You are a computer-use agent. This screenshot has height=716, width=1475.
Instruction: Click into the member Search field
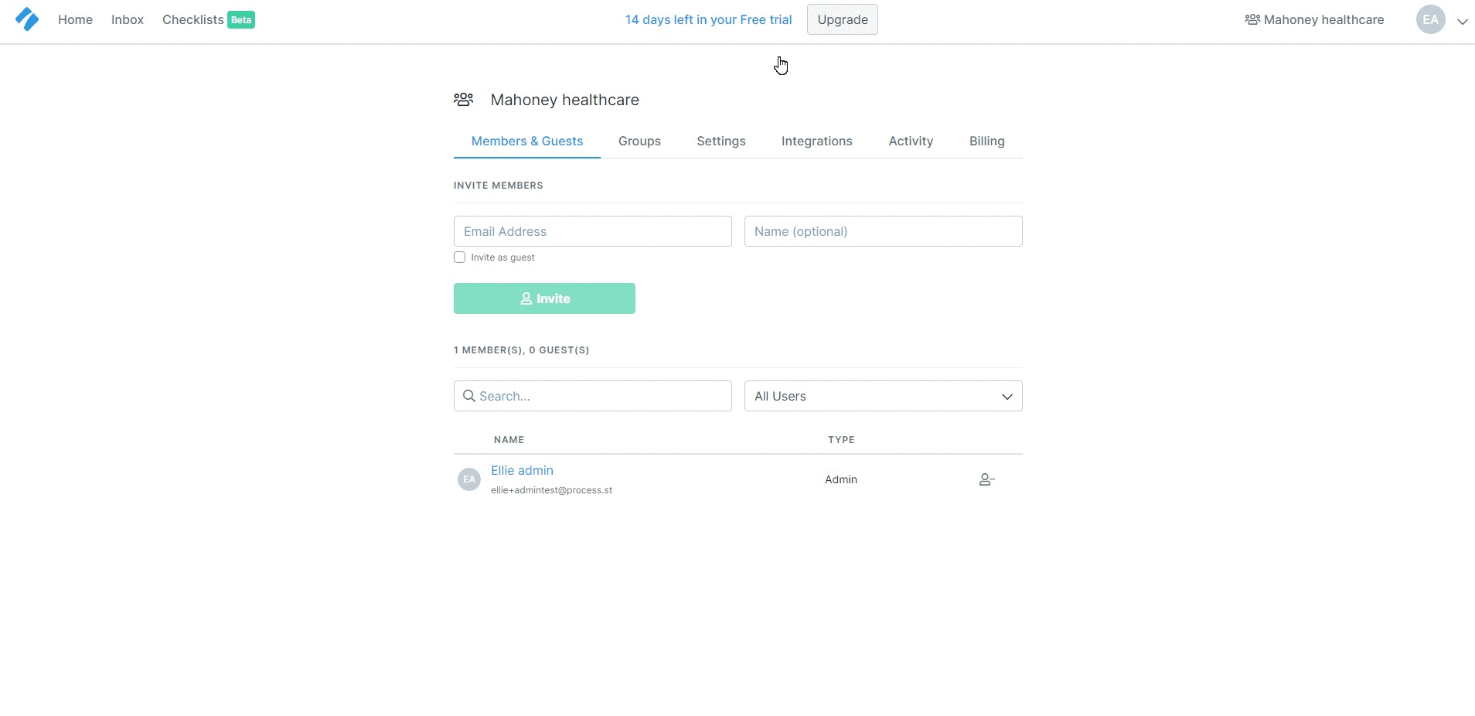[x=593, y=396]
